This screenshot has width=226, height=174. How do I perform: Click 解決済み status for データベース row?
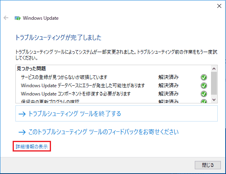tap(168, 86)
